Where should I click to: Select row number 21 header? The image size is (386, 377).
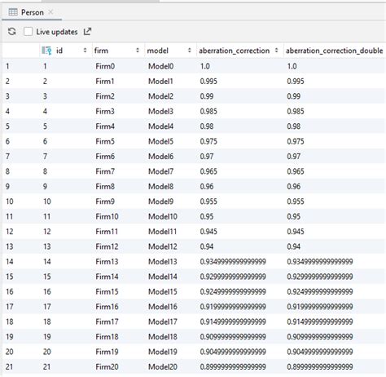tap(9, 366)
